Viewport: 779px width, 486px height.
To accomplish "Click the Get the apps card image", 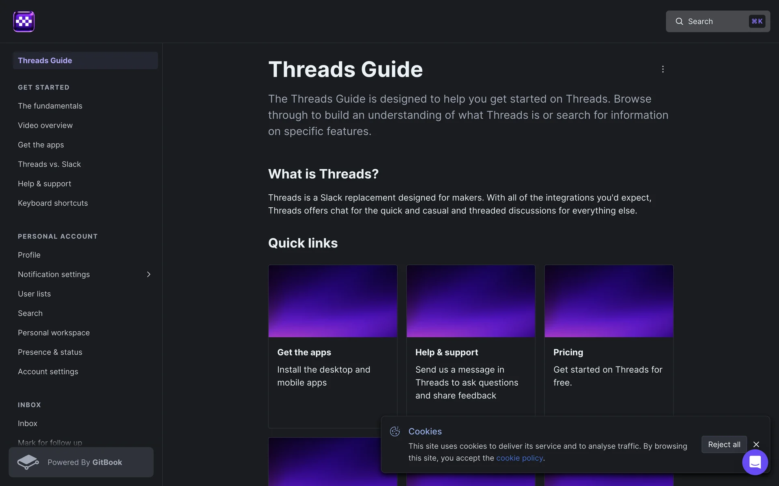I will tap(332, 301).
